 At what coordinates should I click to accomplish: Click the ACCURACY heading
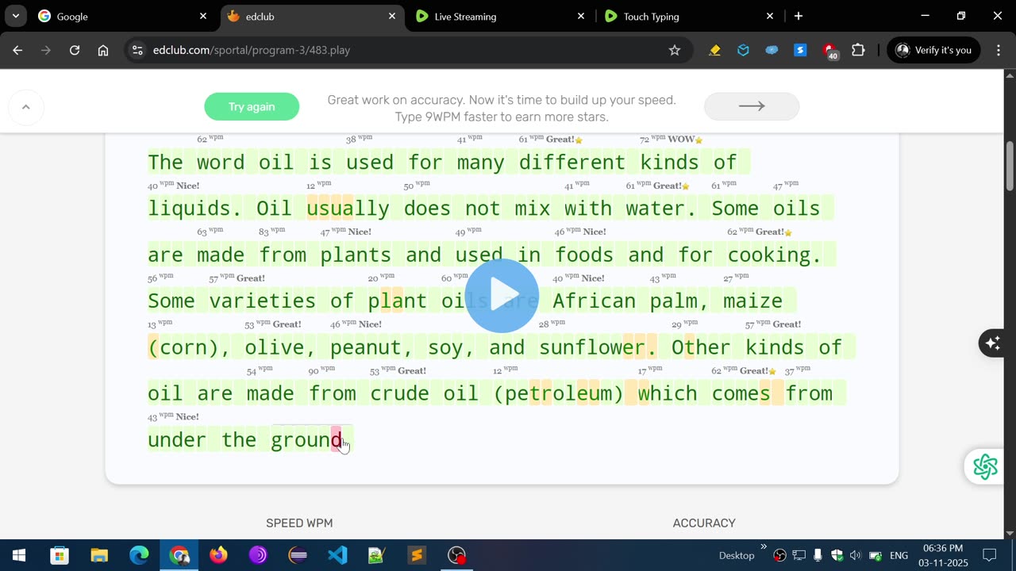(x=704, y=523)
